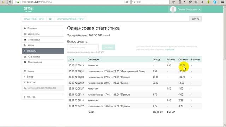Reload the page with the refresh icon
The width and height of the screenshot is (226, 127).
point(127,2)
